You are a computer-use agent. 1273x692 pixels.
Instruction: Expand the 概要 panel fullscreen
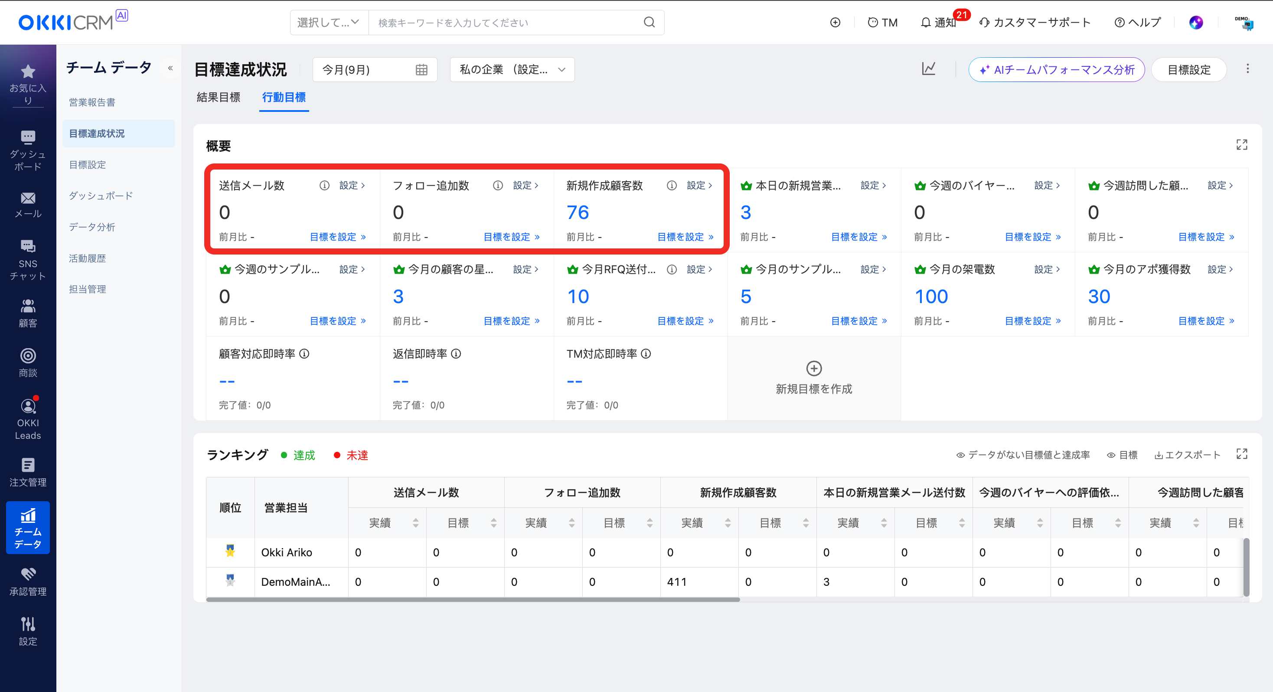1241,144
